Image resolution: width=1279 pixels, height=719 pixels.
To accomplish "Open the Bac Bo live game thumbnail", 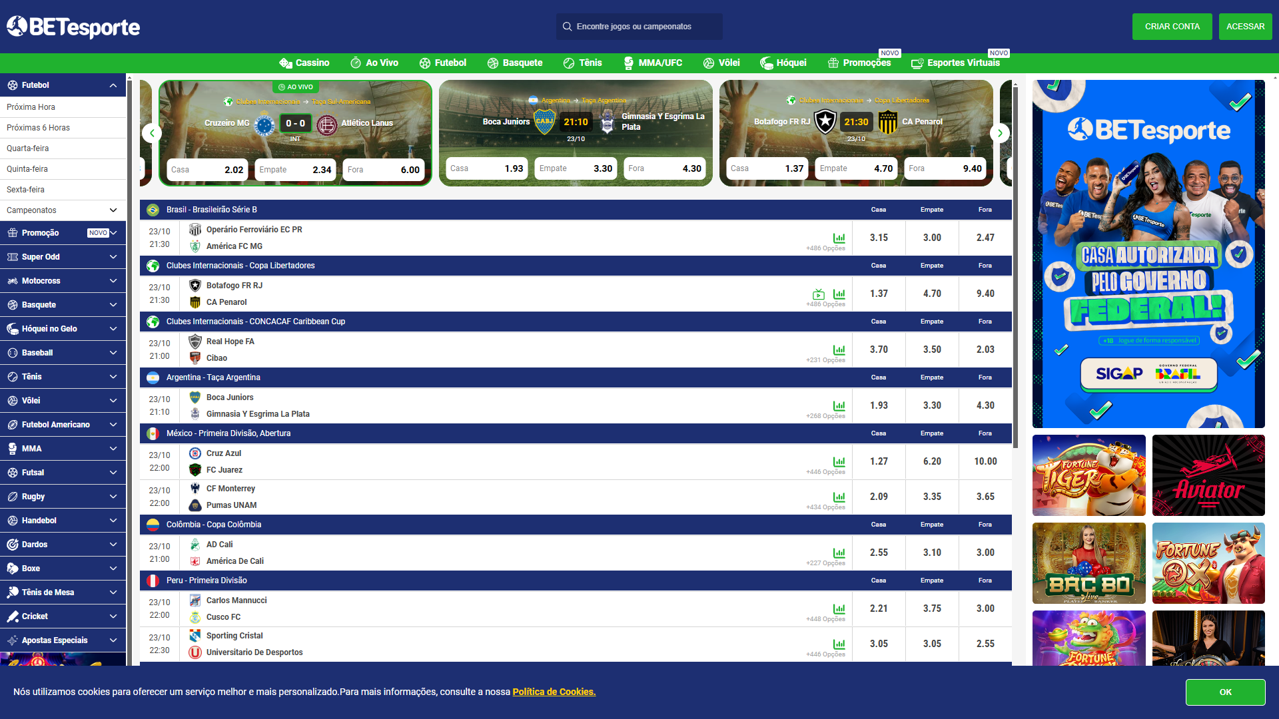I will click(x=1089, y=563).
